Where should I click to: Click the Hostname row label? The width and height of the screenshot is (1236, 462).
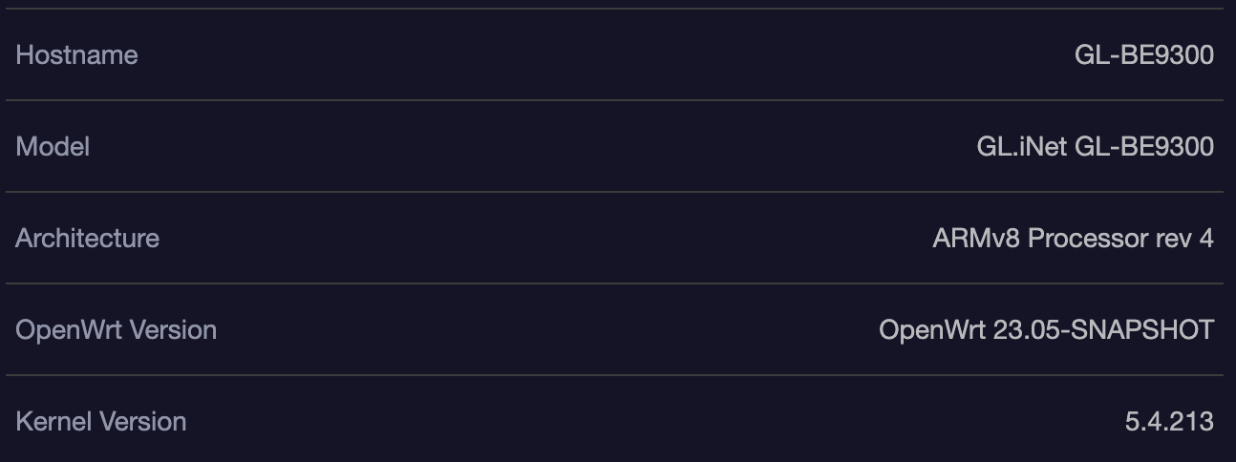[76, 55]
